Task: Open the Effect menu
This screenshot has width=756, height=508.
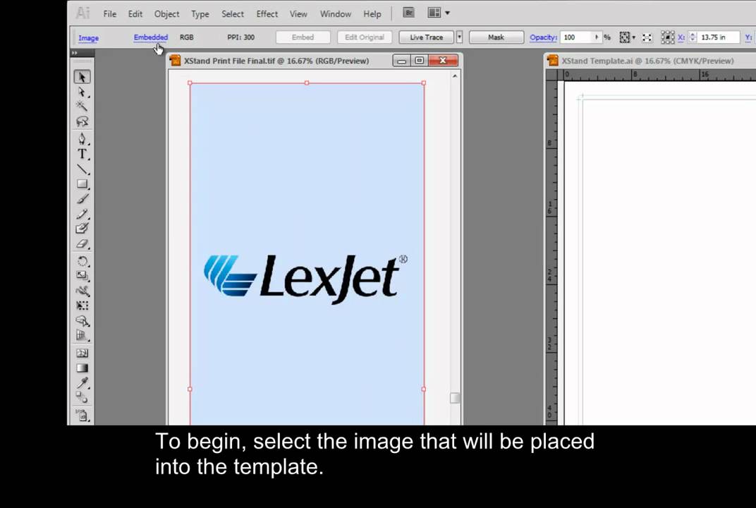Action: tap(267, 14)
